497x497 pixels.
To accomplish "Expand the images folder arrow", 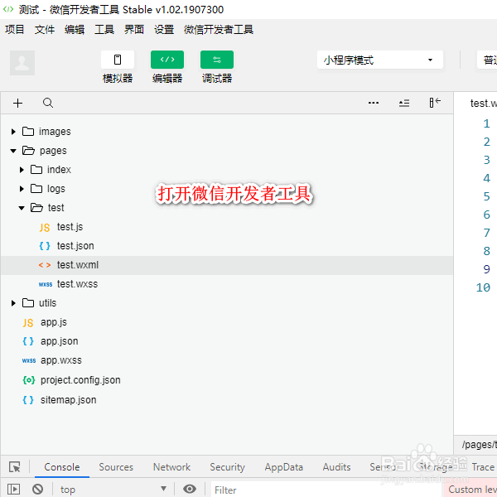I will click(x=13, y=132).
